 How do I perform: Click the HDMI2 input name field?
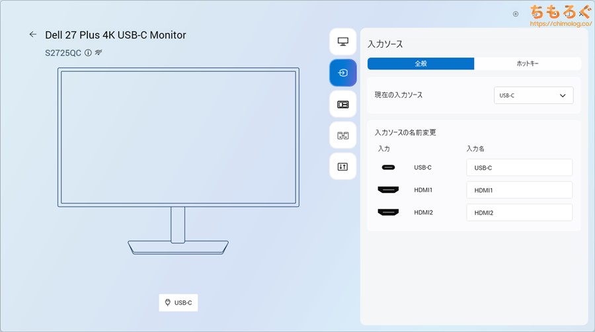[x=519, y=213]
